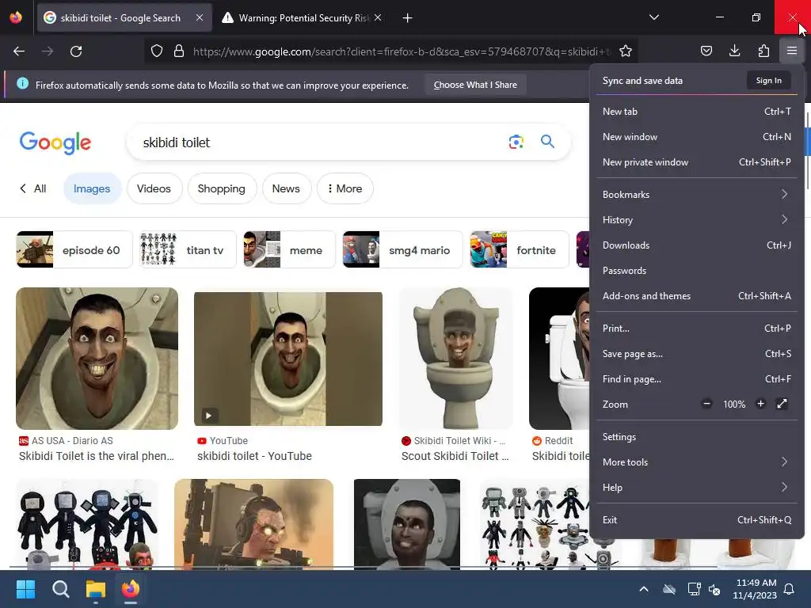Open Save to Pocket icon
The height and width of the screenshot is (608, 811).
point(706,51)
